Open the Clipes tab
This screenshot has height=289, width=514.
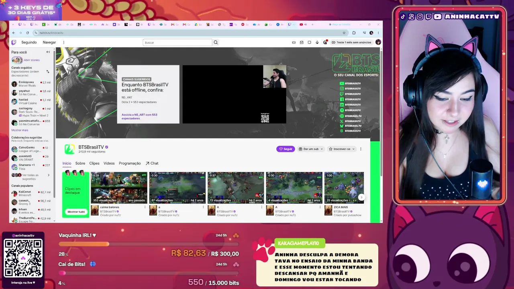tap(94, 163)
